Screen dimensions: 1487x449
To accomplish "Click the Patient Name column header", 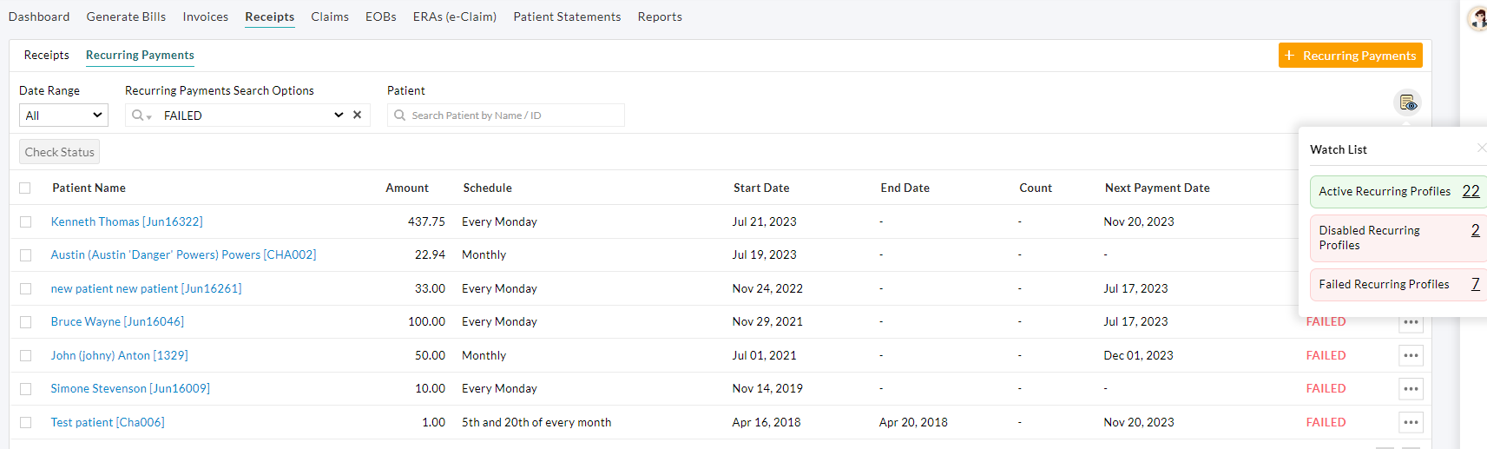I will pos(89,188).
